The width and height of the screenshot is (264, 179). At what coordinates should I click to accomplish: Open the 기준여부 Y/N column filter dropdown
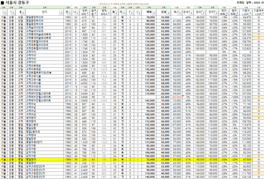click(x=262, y=13)
